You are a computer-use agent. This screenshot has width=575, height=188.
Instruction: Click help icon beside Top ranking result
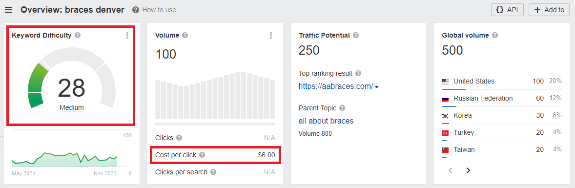click(x=358, y=73)
